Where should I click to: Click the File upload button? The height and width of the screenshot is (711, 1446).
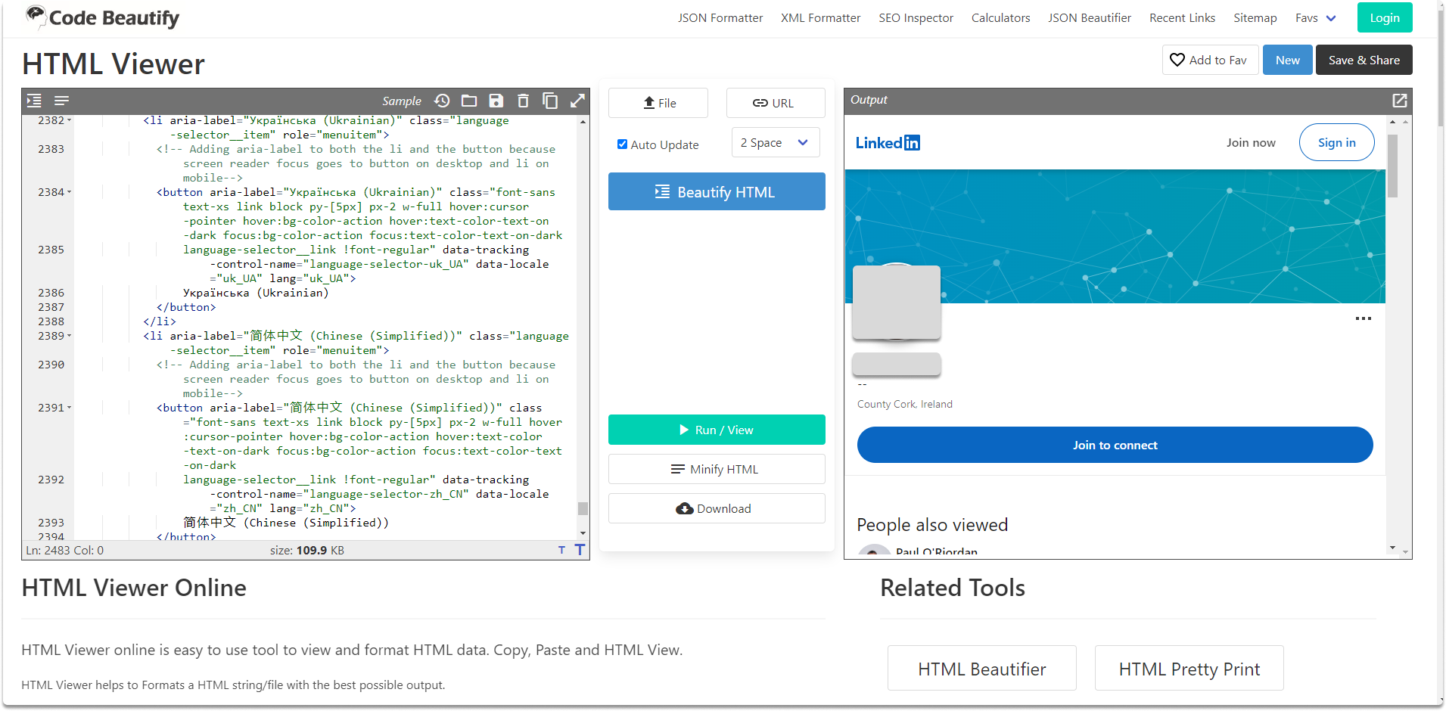coord(658,103)
